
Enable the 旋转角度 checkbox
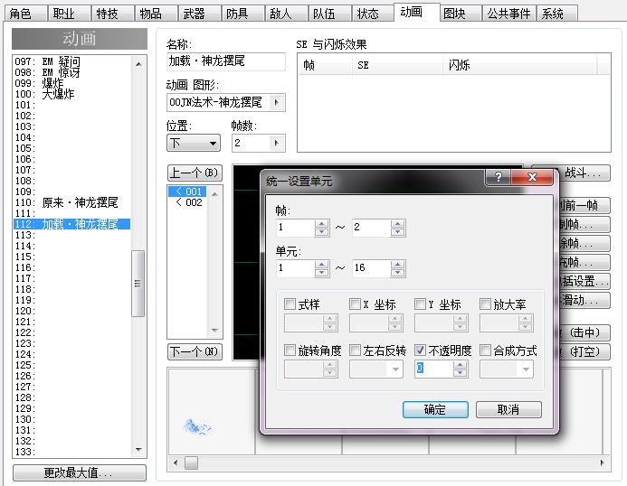(x=290, y=350)
